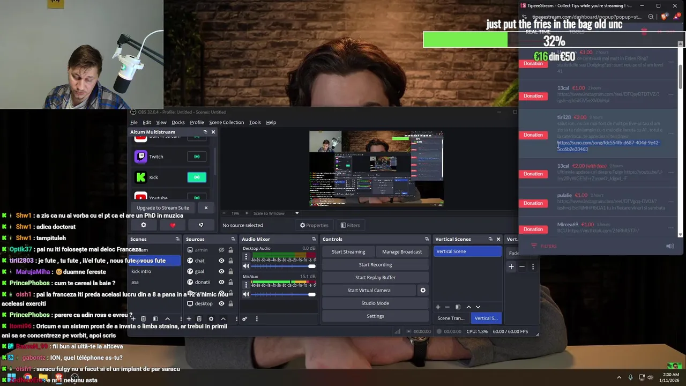The height and width of the screenshot is (386, 686).
Task: Open transition add plus in Vertical panel
Action: tap(511, 266)
